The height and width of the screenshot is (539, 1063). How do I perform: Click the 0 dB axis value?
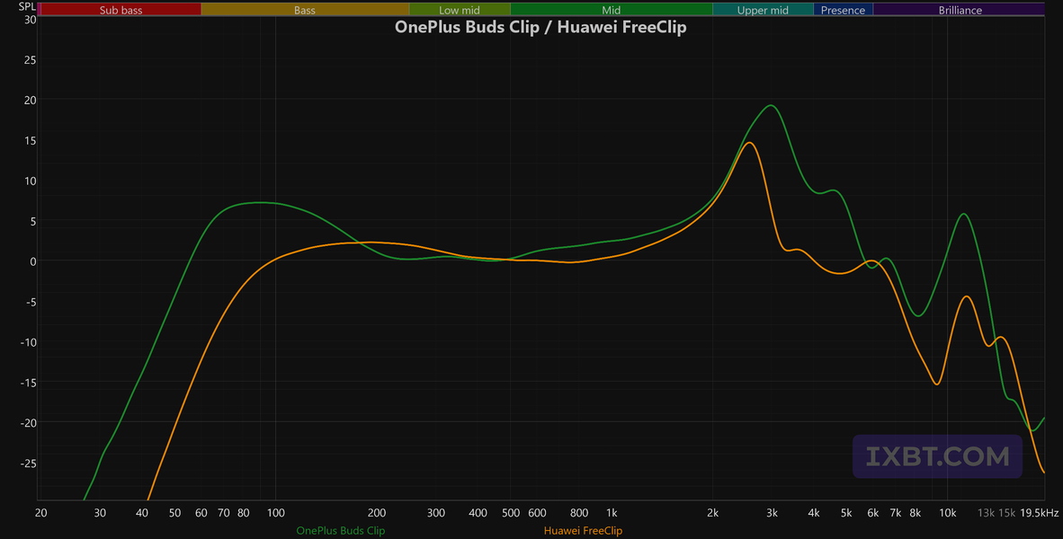coord(33,261)
